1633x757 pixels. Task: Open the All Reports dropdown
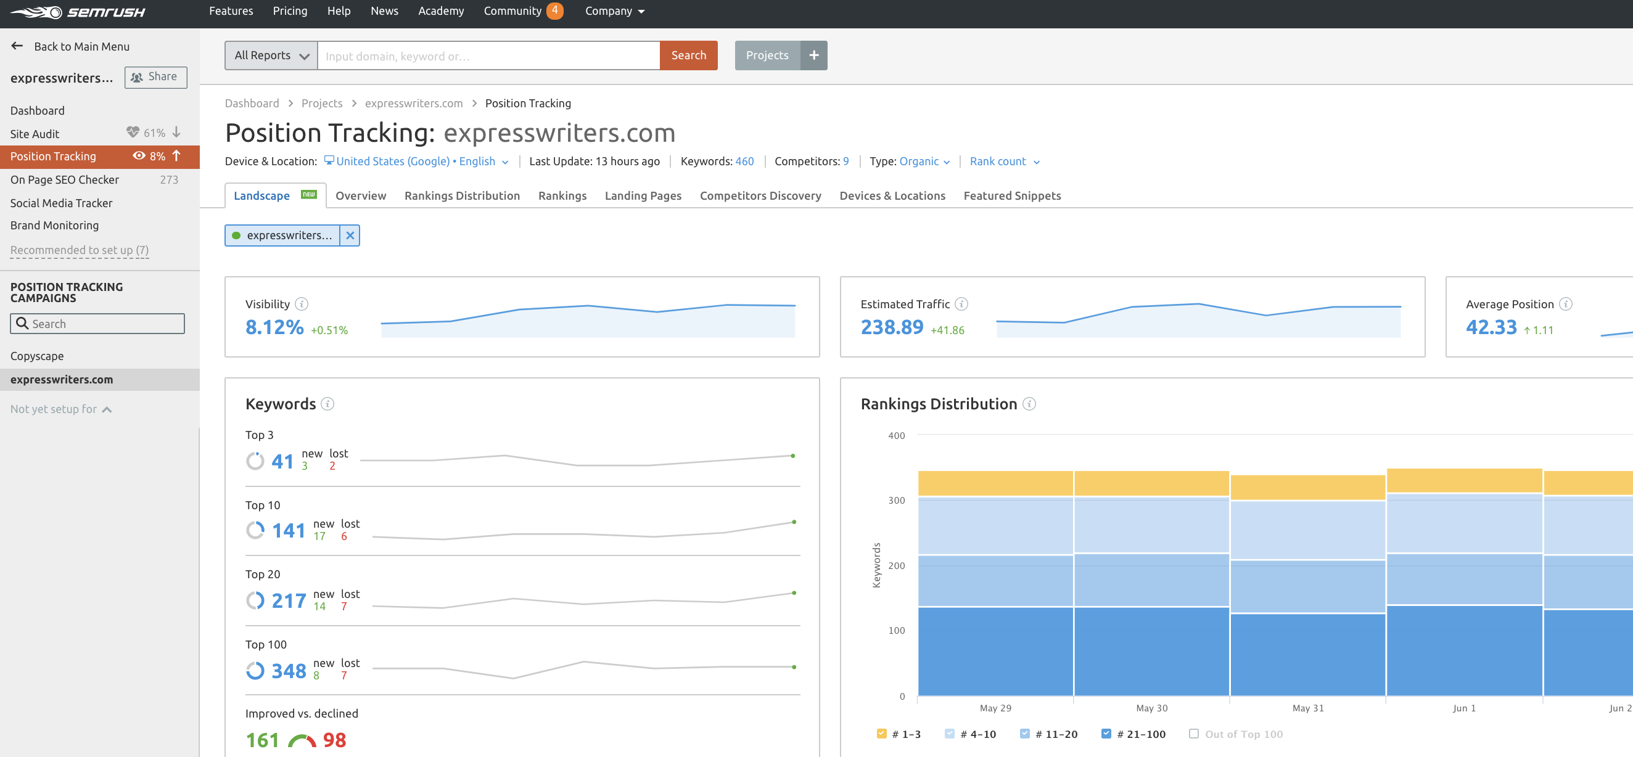271,55
